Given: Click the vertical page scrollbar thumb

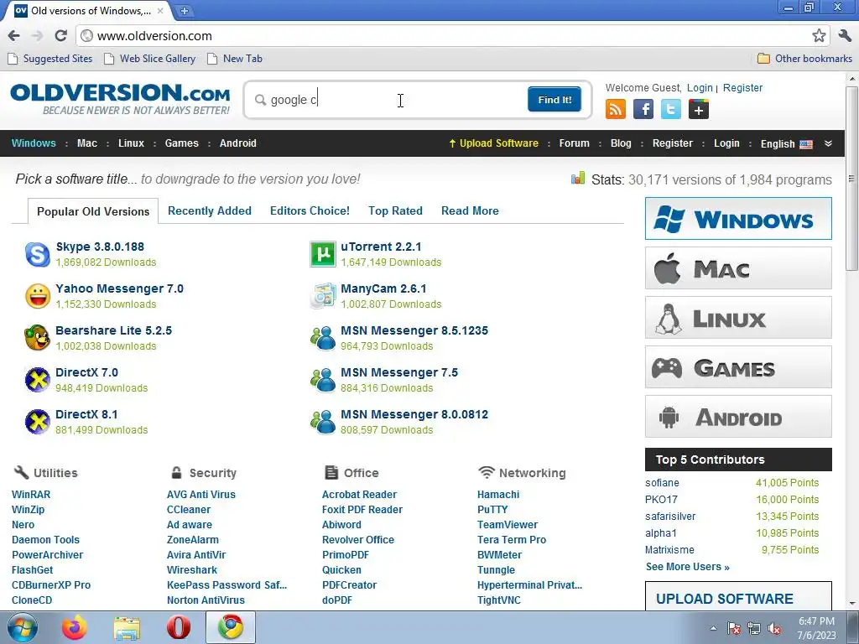Looking at the screenshot, I should 851,178.
